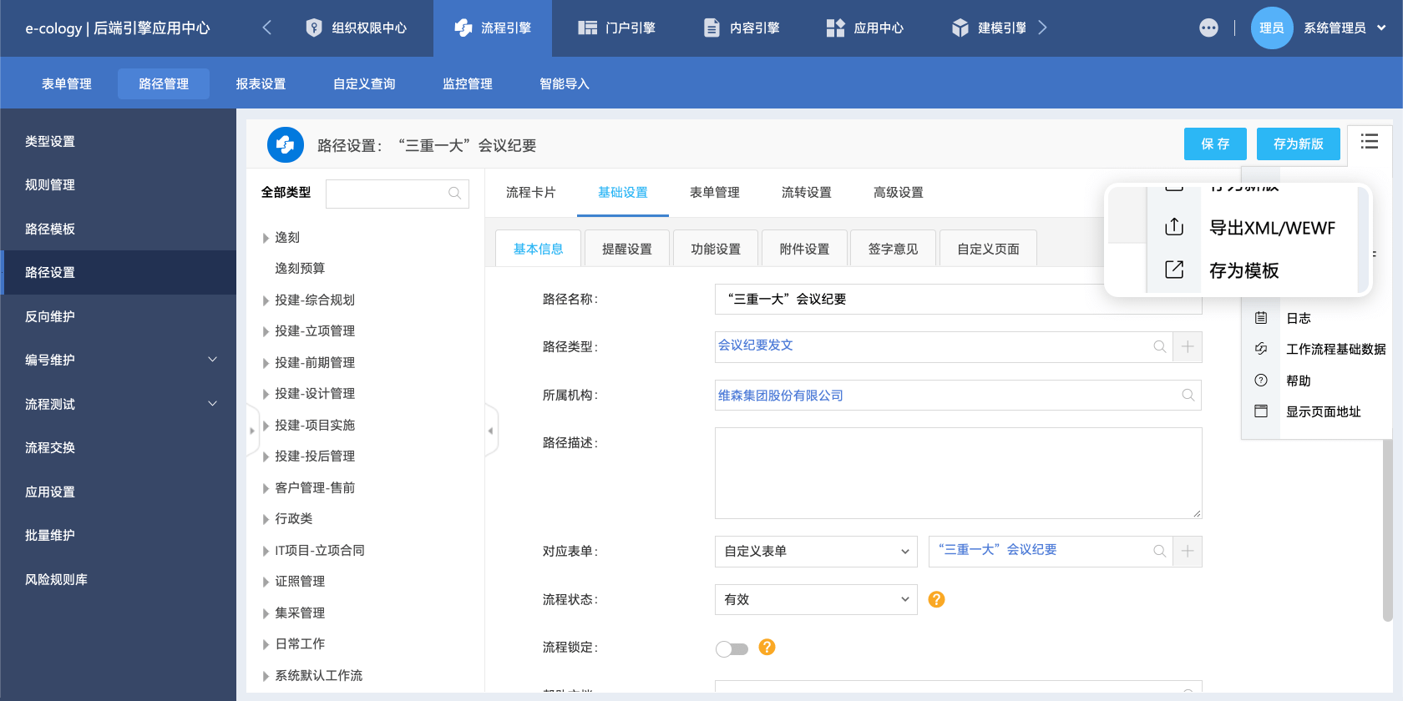This screenshot has width=1403, height=701.
Task: Click the plus button next to 路径类型
Action: click(1188, 347)
